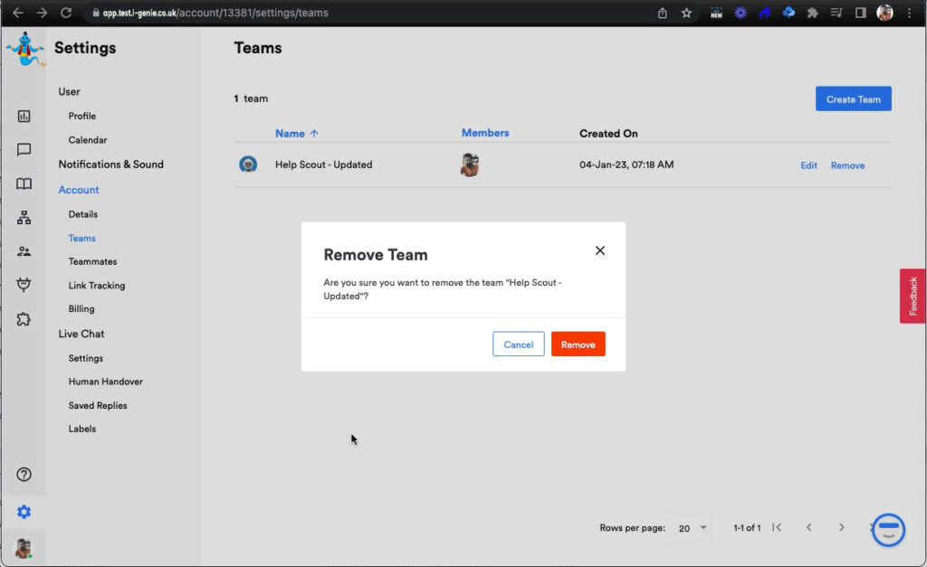The width and height of the screenshot is (927, 567).
Task: Click the Create Team button
Action: pos(853,99)
